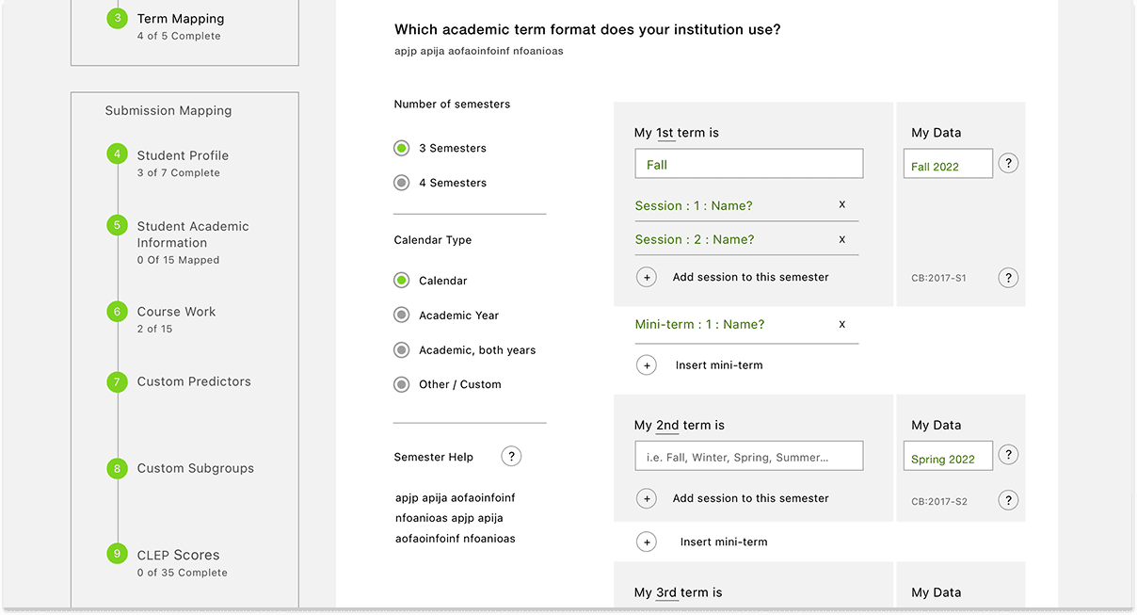
Task: Click plus icon to add session to 1st term
Action: [647, 277]
